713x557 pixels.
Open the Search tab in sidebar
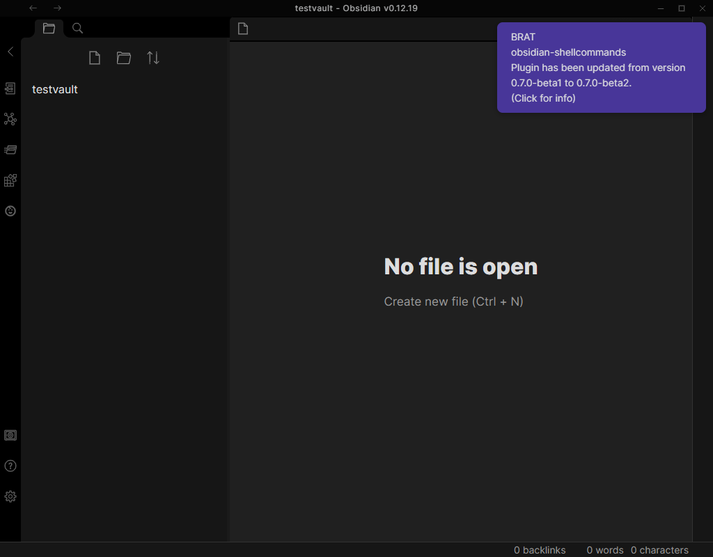click(x=78, y=28)
